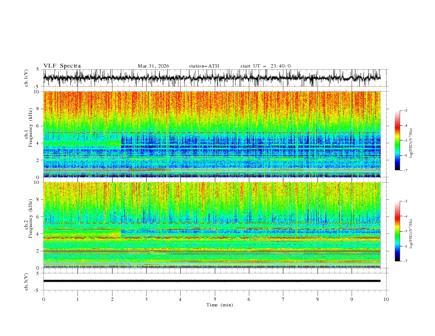Click the "VLF Spectra" plot title
Viewport: 435px width, 336px height.
(62, 66)
